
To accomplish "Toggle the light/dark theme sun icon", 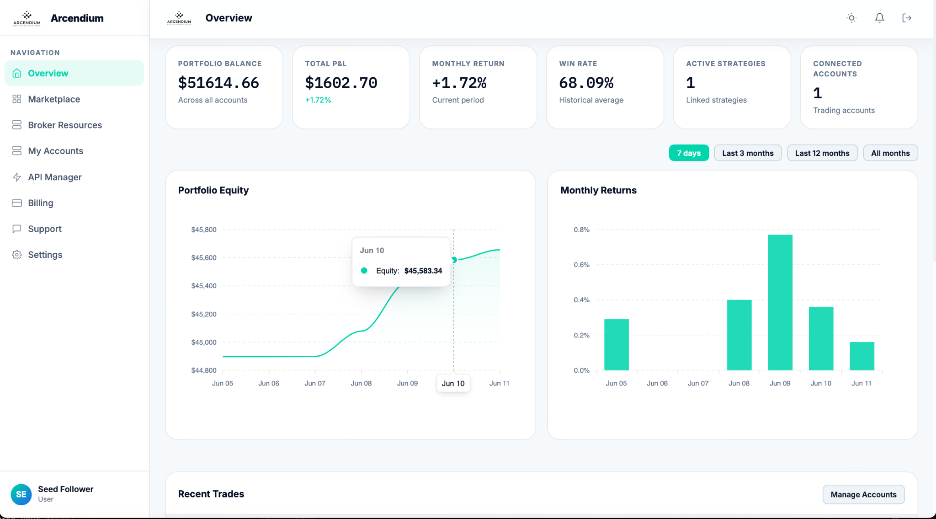I will [851, 18].
